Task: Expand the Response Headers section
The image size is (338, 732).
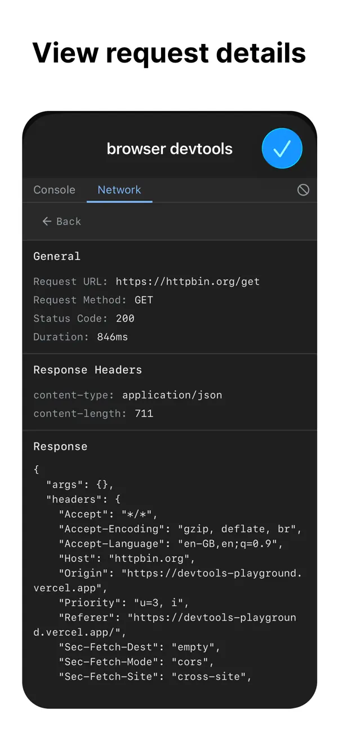Action: [87, 370]
